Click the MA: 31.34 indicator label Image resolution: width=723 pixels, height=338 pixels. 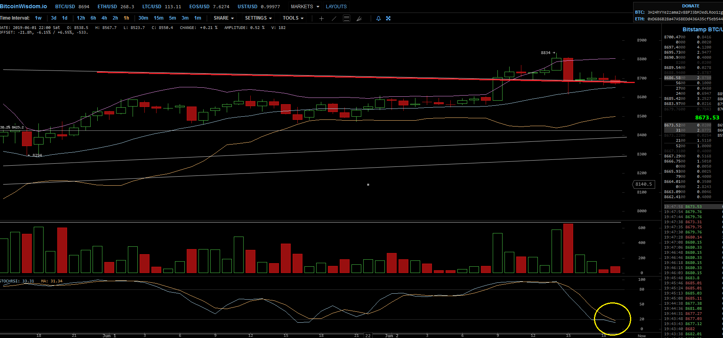point(51,281)
